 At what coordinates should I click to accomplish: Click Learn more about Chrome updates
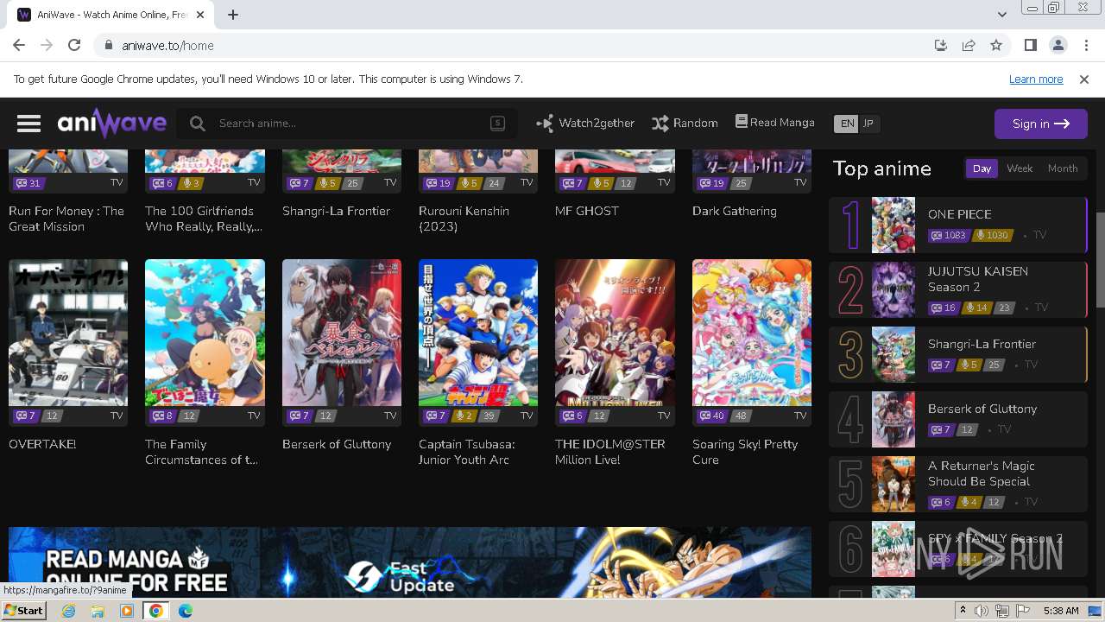click(x=1036, y=79)
